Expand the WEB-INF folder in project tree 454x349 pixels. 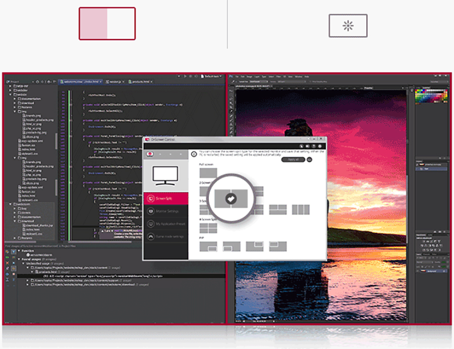pos(10,86)
